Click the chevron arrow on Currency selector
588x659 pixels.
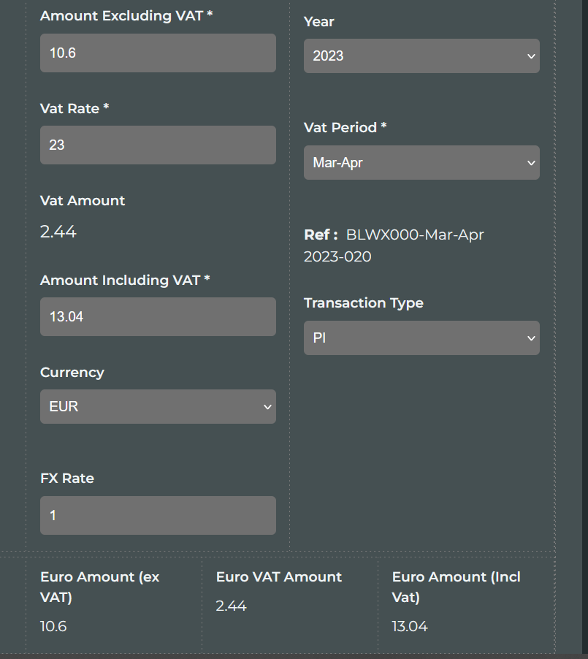tap(267, 407)
